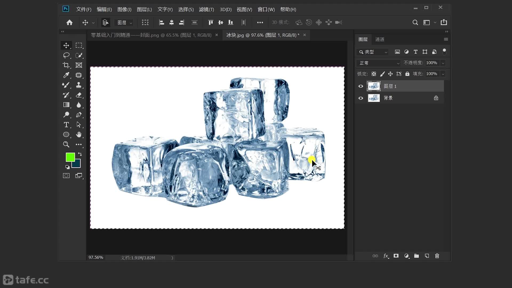Toggle Show Transform Controls box
Screen dimensions: 512x288
point(145,22)
